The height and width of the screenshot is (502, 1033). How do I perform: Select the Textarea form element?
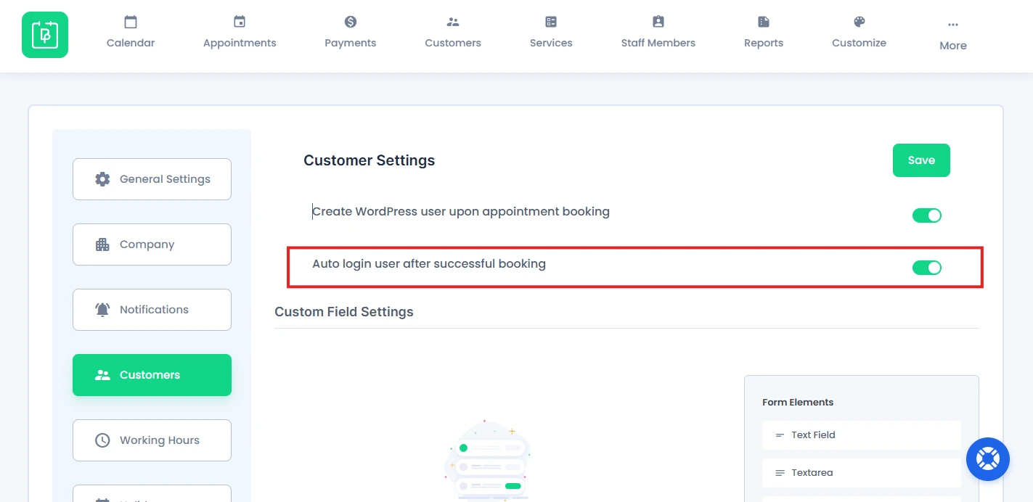point(862,473)
